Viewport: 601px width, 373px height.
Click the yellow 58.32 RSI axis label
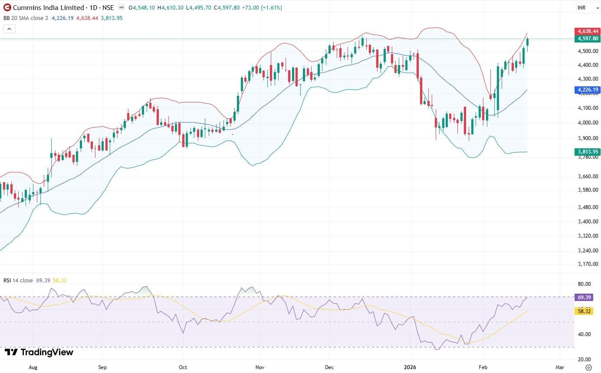click(584, 311)
